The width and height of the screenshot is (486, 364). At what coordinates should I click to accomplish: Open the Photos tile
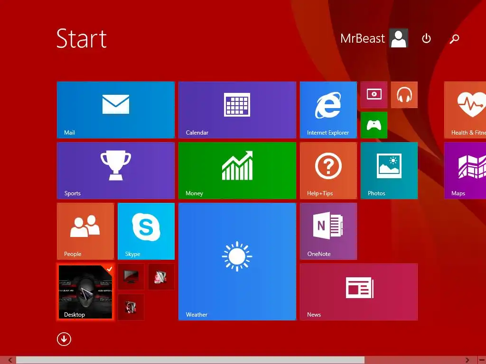click(x=389, y=171)
